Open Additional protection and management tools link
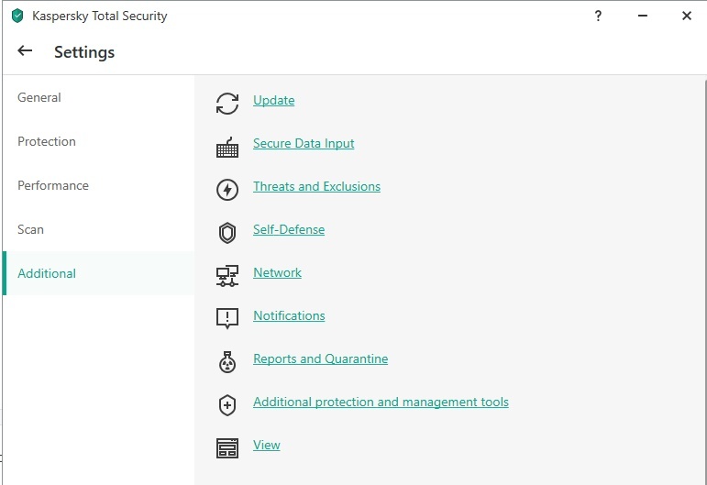 381,402
